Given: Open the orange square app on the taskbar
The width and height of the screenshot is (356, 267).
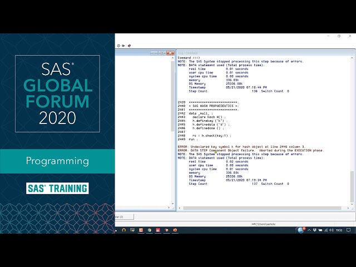Looking at the screenshot, I should [141, 230].
